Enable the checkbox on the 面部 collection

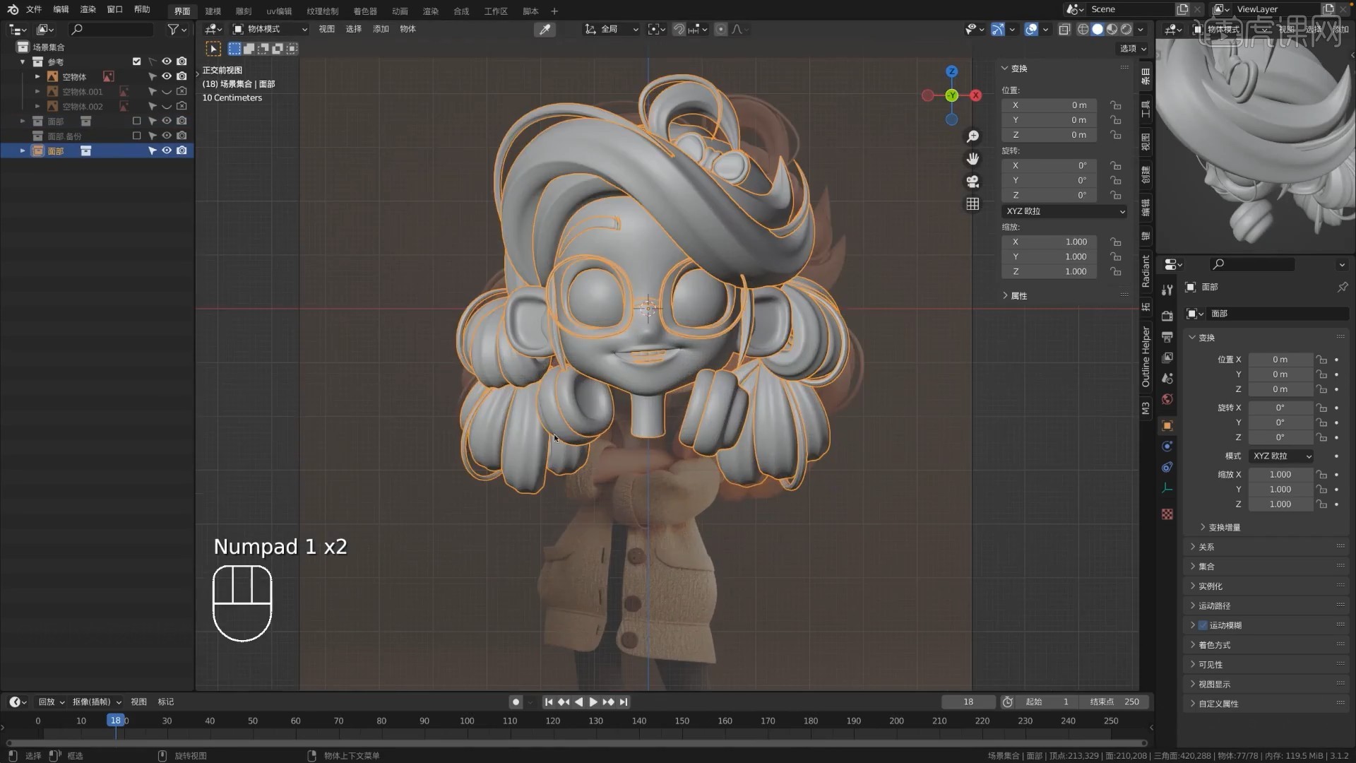(137, 121)
